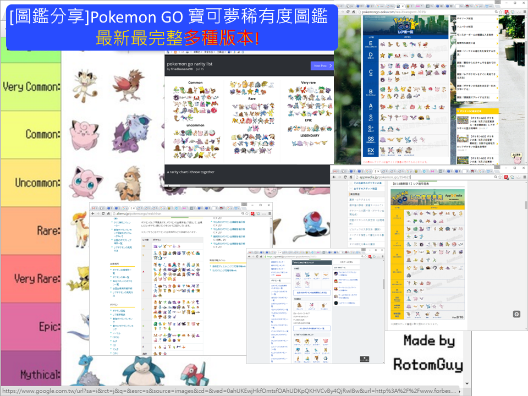The width and height of the screenshot is (528, 396).
Task: Go home in appmedia.jp window
Action: pos(351,177)
